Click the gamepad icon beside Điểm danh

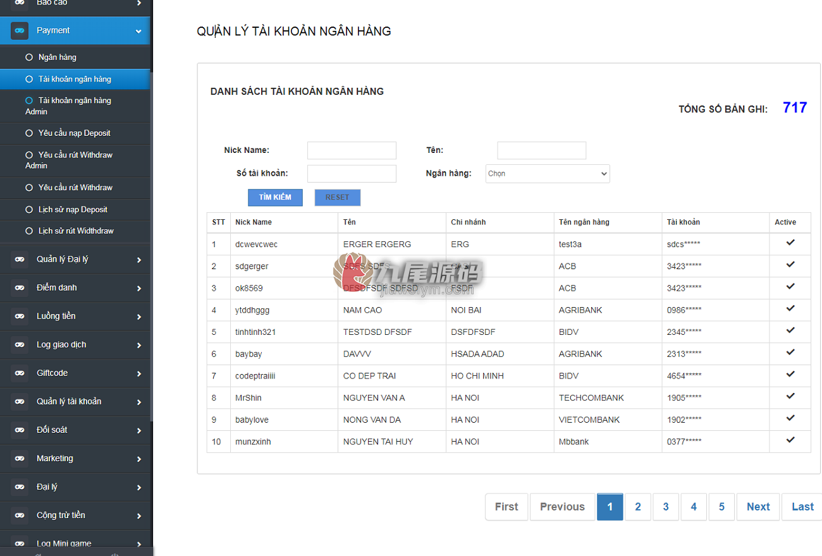coord(20,288)
